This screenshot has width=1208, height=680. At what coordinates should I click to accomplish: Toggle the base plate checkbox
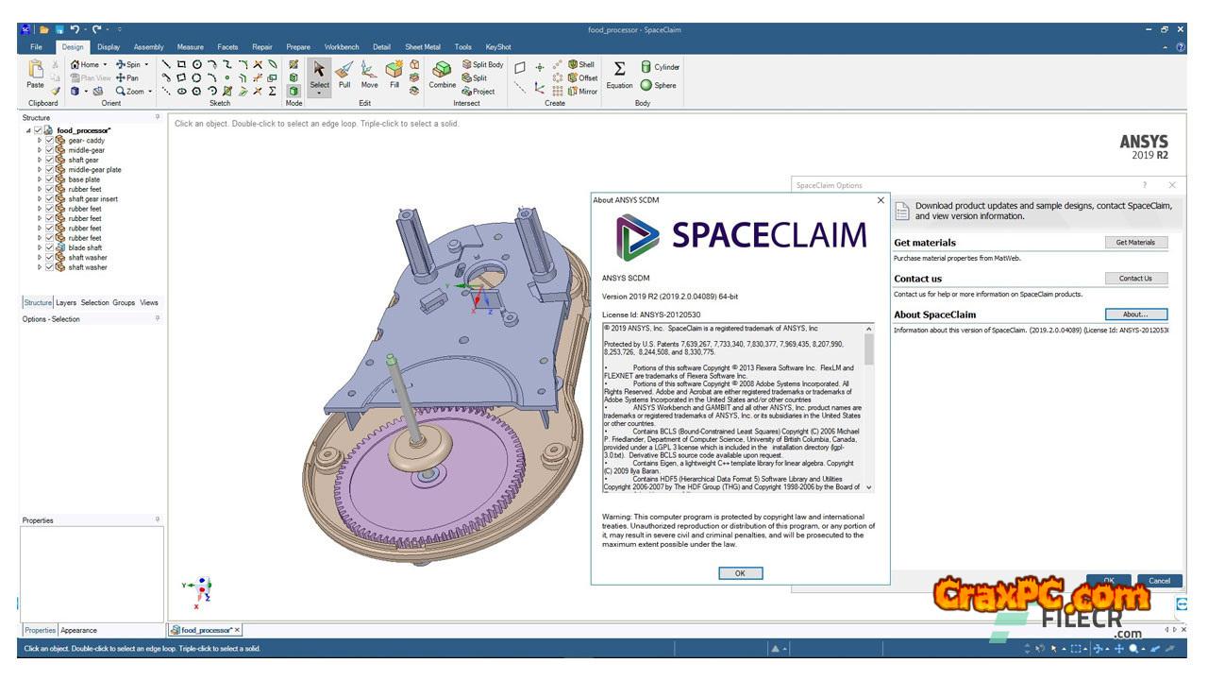tap(50, 179)
